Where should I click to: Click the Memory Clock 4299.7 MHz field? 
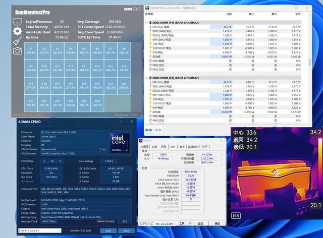[x=49, y=221]
